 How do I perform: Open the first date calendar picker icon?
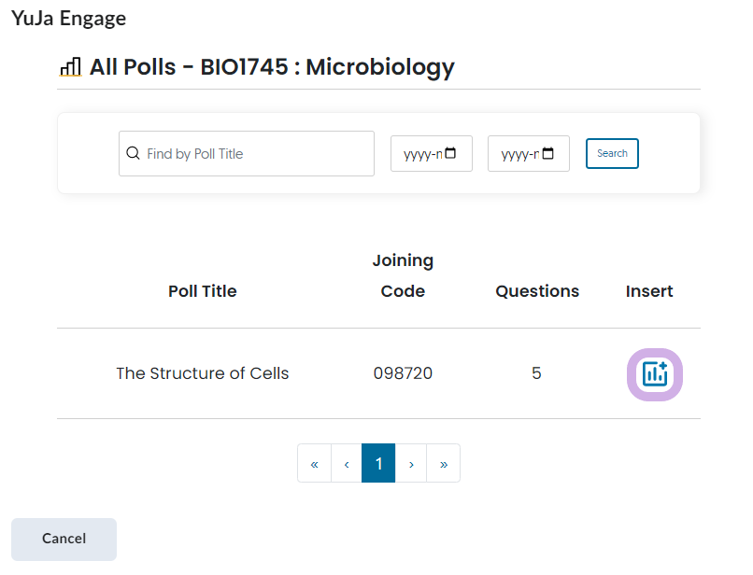[450, 153]
